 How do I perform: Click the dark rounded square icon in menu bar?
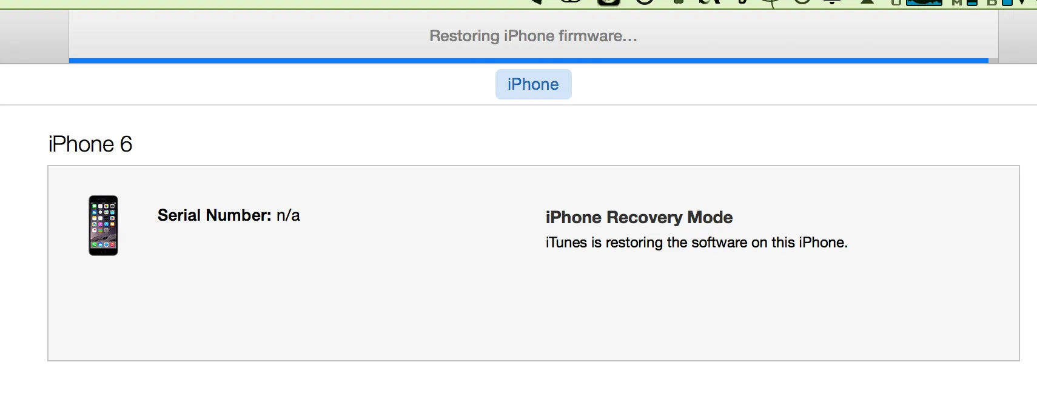coord(608,2)
